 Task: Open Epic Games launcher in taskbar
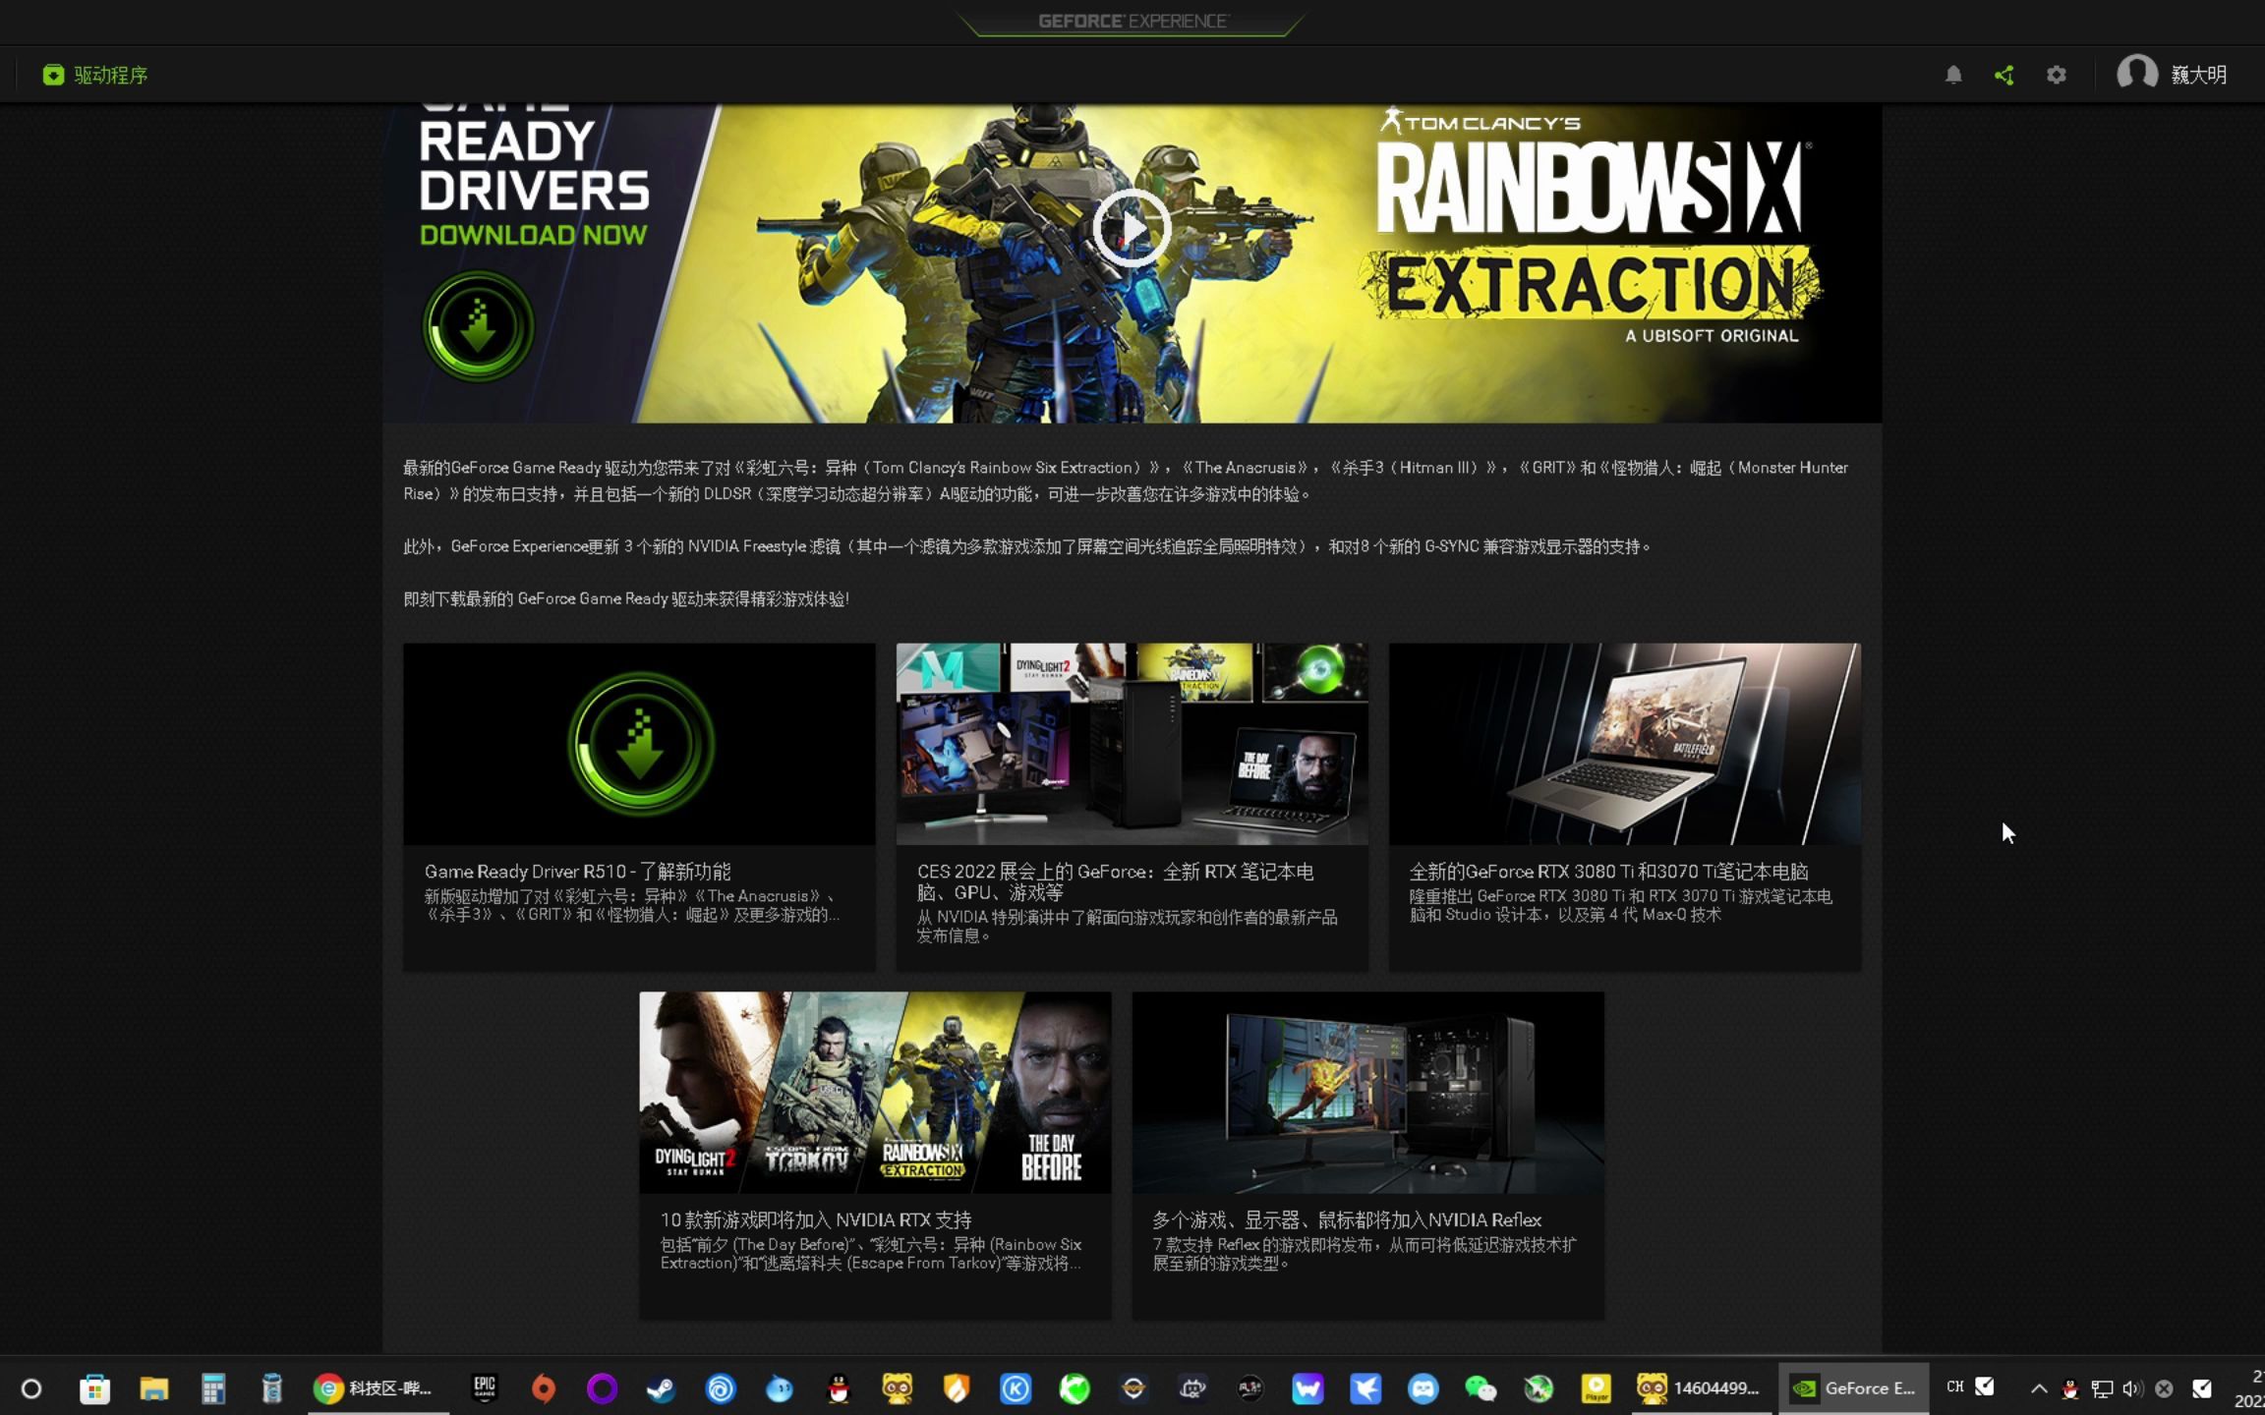[x=485, y=1388]
